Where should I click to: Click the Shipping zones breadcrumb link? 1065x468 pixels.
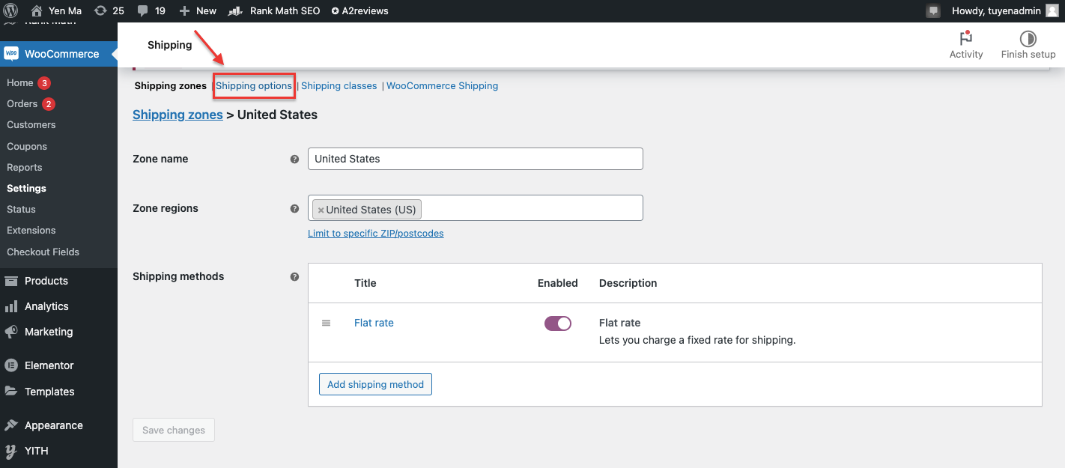(x=177, y=115)
